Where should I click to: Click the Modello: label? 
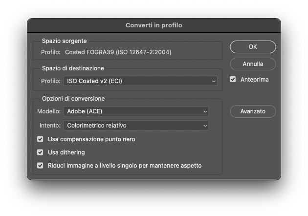tap(49, 111)
